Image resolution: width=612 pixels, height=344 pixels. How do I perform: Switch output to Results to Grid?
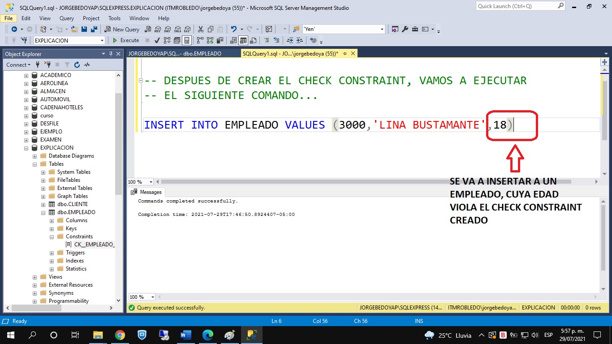[243, 40]
